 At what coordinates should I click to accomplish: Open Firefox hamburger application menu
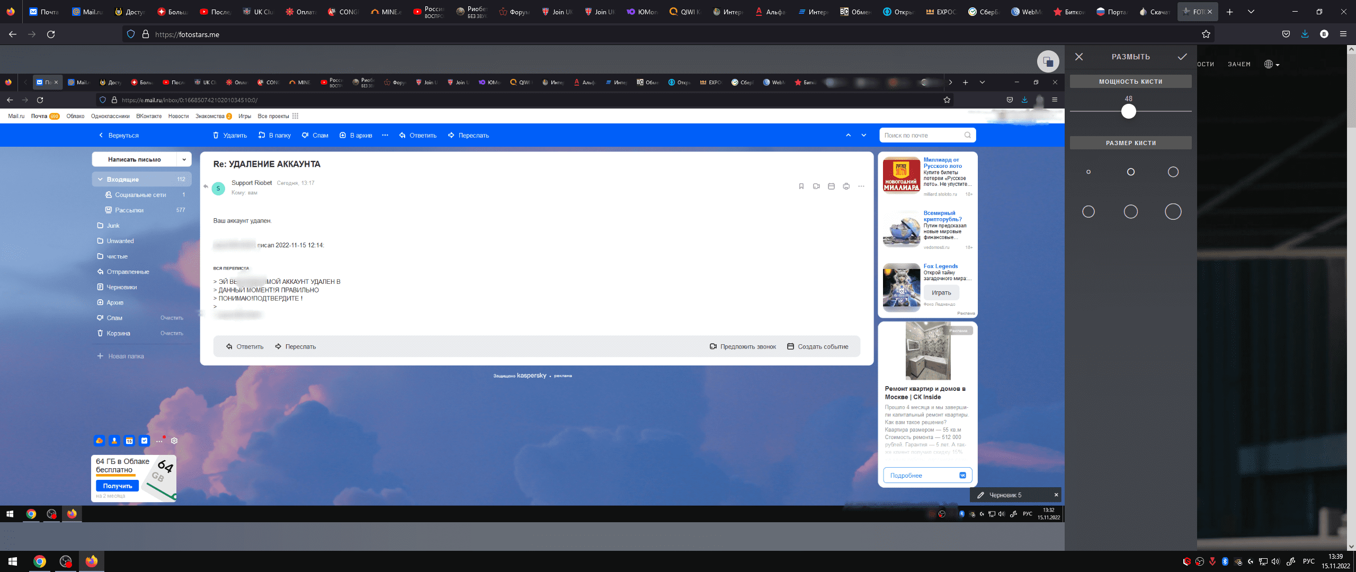pyautogui.click(x=1343, y=34)
